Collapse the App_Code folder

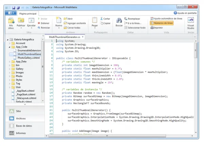point(10,47)
